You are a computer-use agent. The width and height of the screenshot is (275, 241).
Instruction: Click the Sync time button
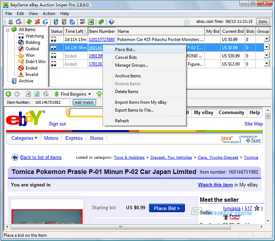pos(263,22)
